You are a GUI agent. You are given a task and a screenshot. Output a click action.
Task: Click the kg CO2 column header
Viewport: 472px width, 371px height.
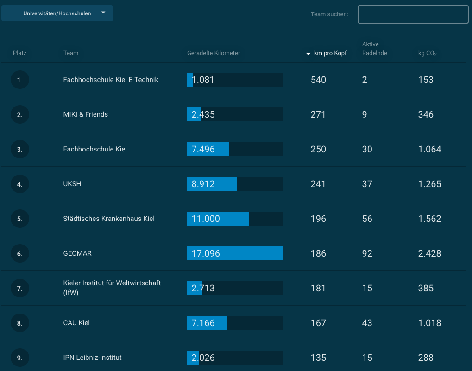[427, 53]
